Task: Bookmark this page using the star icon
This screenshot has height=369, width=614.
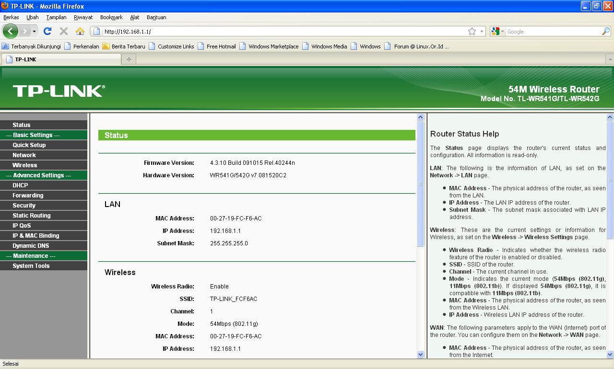Action: pyautogui.click(x=472, y=31)
